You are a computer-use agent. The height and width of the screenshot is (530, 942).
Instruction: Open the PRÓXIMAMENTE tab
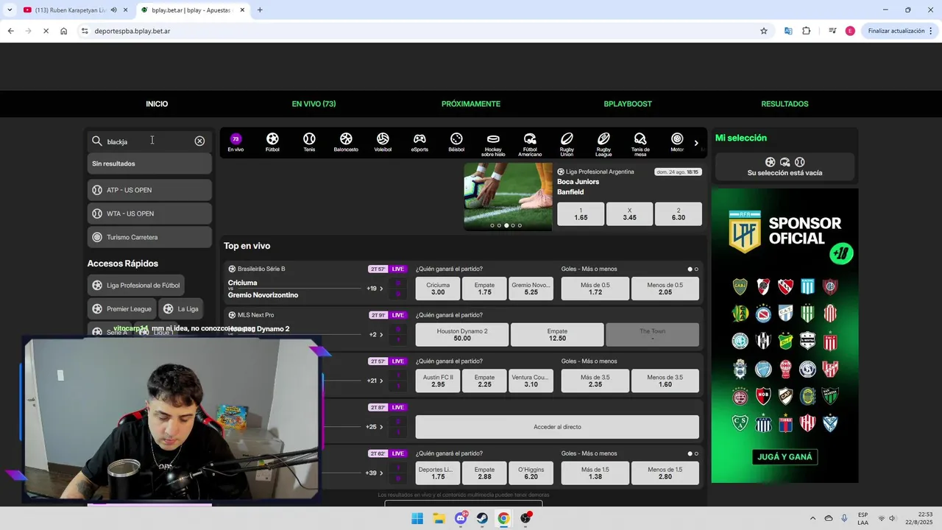point(471,104)
